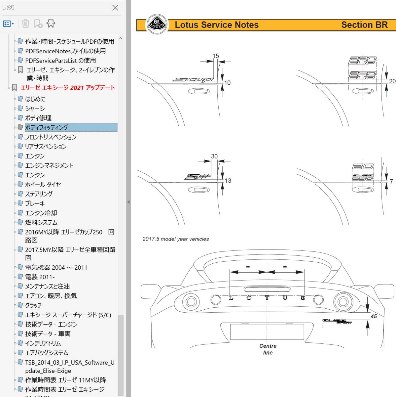Viewport: 396px width, 397px height.
Task: Click bookmark icon beside エアバッグシステム
Action: [x=20, y=353]
